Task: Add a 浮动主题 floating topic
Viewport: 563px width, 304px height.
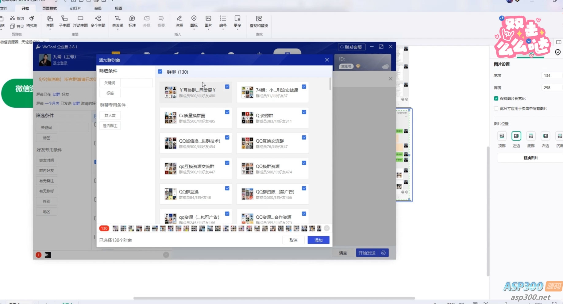Action: [x=80, y=21]
